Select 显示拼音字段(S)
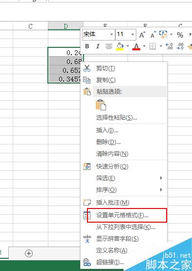The height and width of the screenshot is (271, 192). [124, 239]
